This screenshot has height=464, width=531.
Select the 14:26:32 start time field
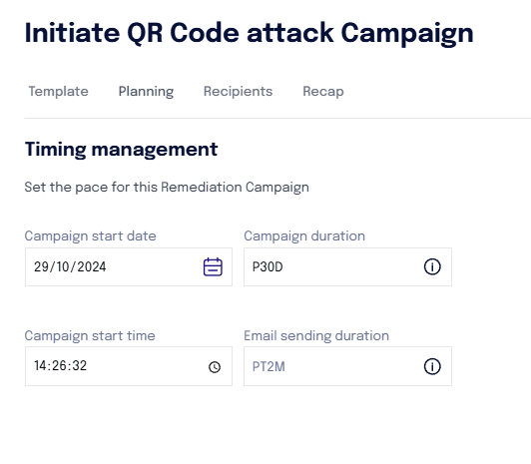(x=129, y=366)
